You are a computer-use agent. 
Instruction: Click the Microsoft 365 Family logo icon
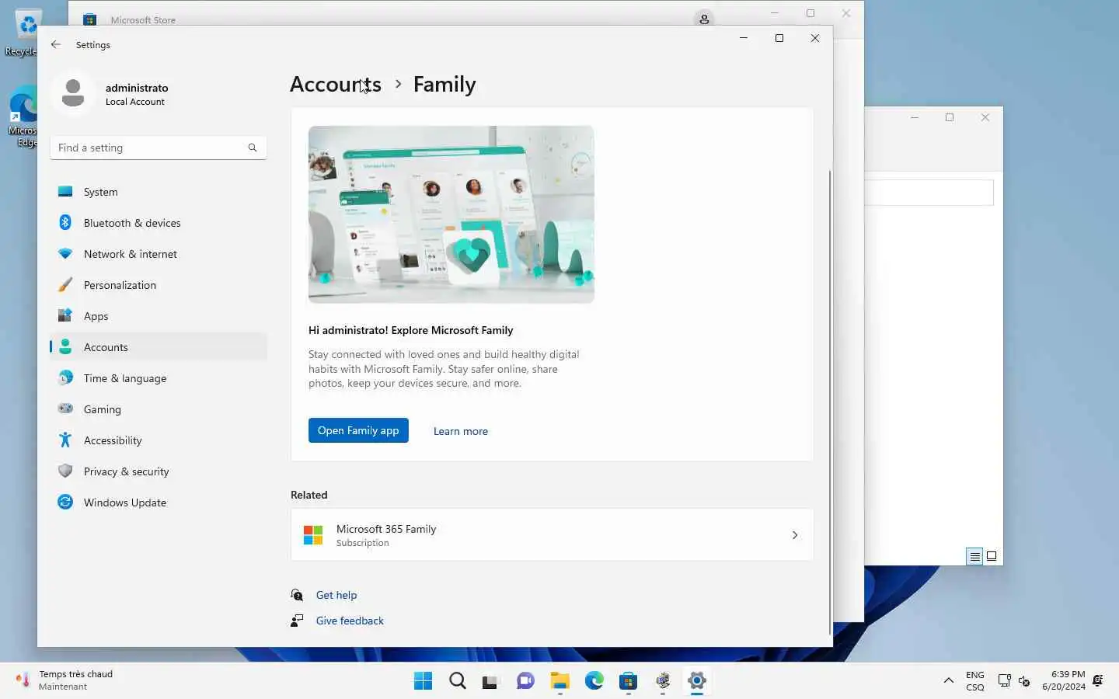313,535
